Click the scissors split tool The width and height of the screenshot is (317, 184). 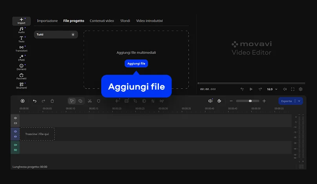[x=89, y=101]
